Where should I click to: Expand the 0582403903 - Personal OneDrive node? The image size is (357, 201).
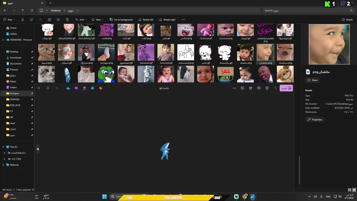coord(3,40)
